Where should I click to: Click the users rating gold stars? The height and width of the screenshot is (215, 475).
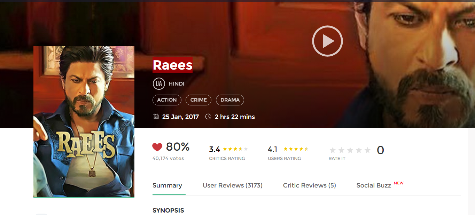click(x=296, y=149)
